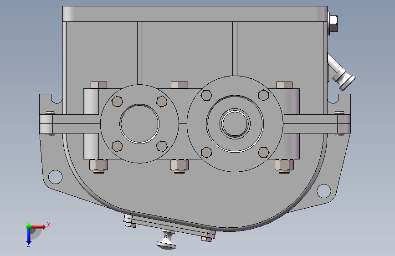Select the left mounting hole in base foot
Viewport: 395px width, 256px height.
click(55, 177)
